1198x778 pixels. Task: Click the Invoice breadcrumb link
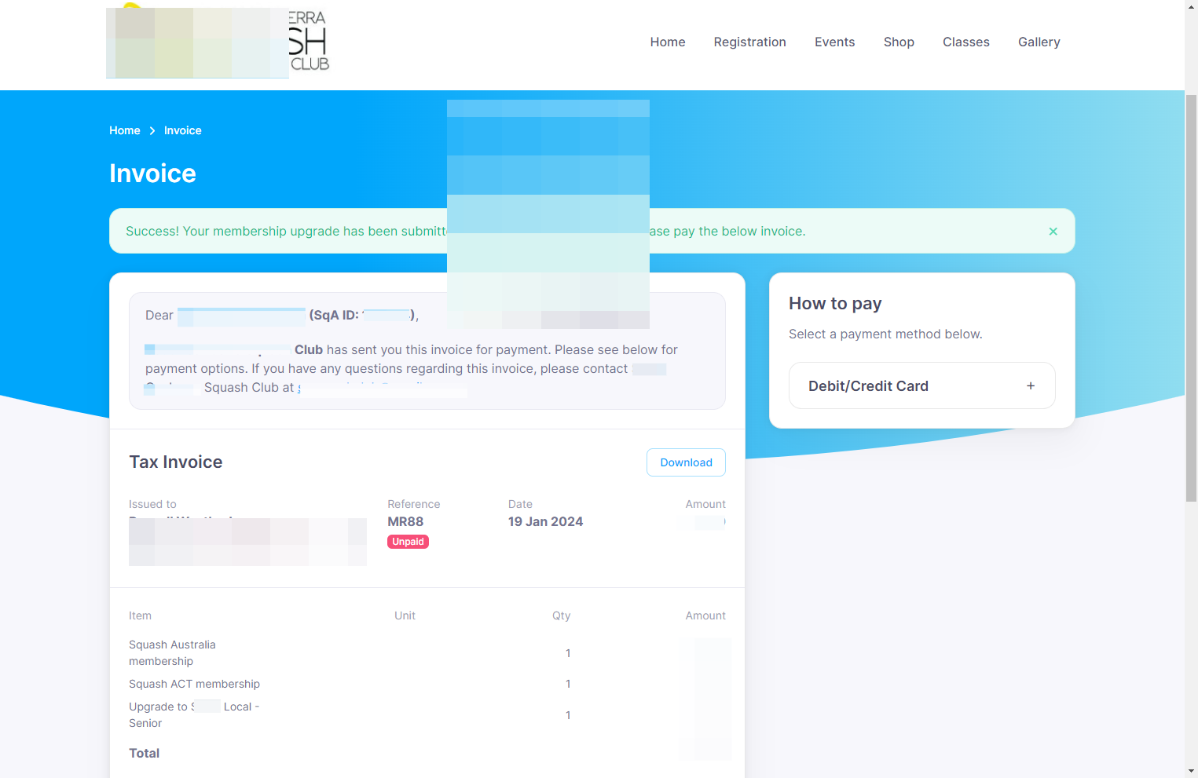pos(182,130)
